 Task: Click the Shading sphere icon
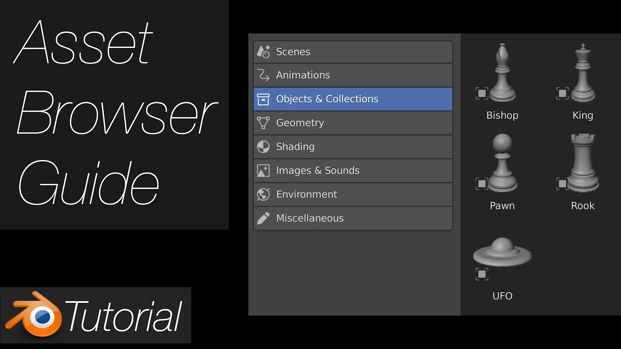click(263, 146)
